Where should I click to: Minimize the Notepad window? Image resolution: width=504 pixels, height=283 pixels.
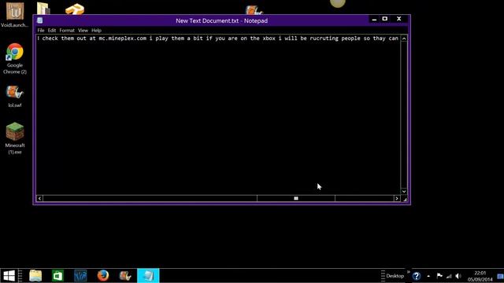(374, 19)
